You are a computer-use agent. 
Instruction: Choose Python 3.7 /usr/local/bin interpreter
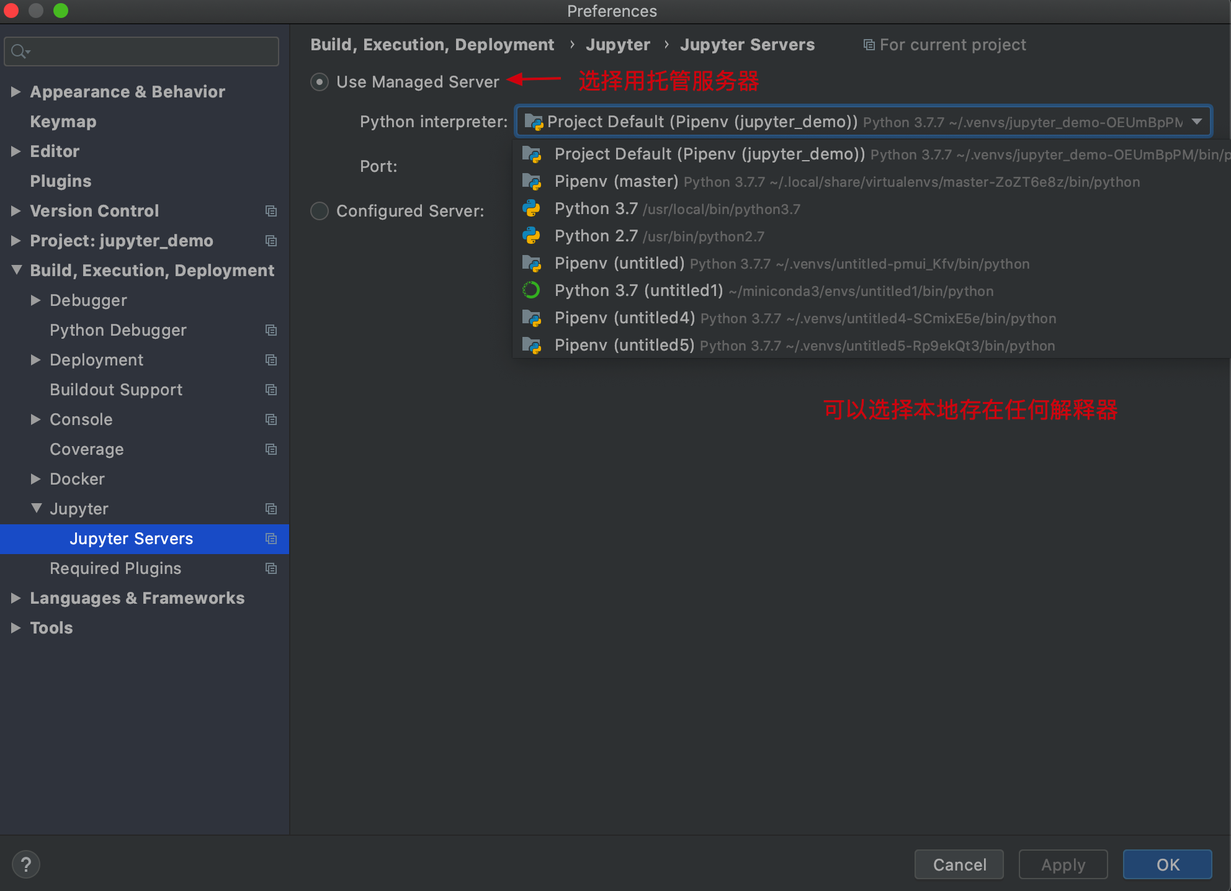tap(872, 209)
